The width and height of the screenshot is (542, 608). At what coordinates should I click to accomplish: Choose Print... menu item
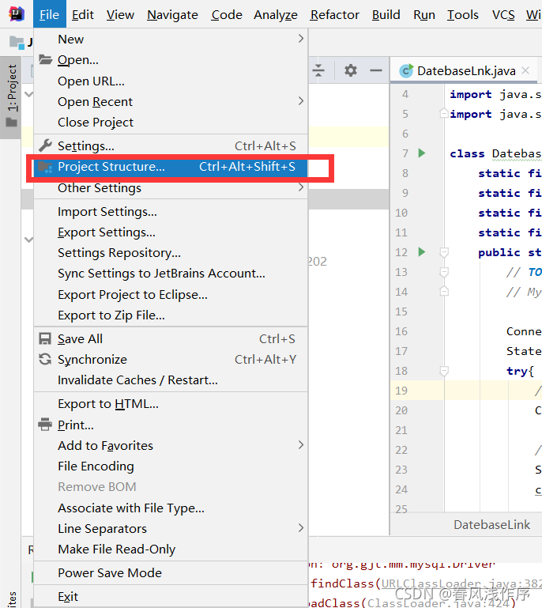(171, 425)
